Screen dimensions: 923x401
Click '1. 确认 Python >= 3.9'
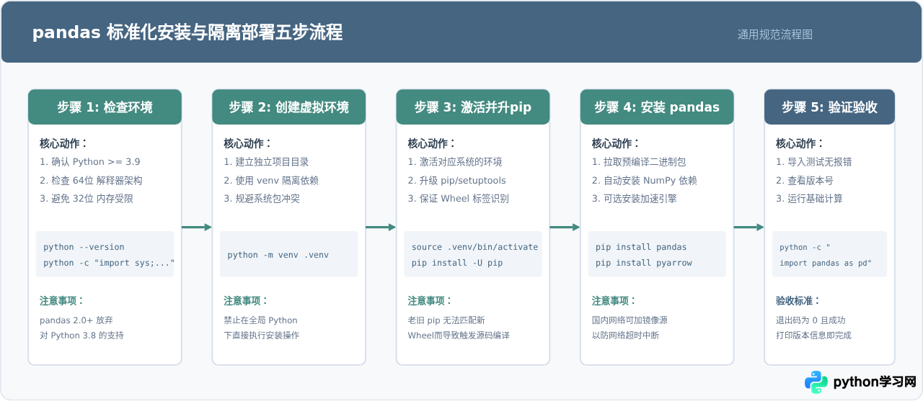tap(90, 162)
